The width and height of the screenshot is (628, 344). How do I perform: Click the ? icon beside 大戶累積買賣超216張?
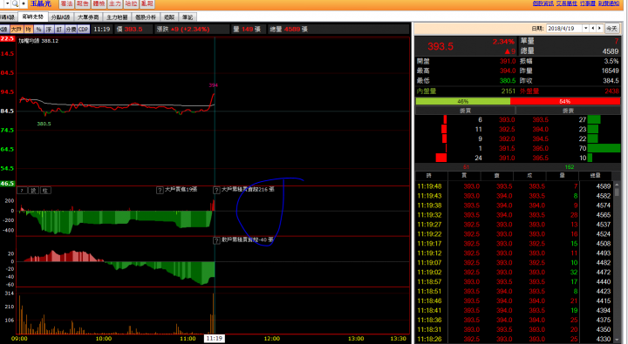[x=216, y=190]
